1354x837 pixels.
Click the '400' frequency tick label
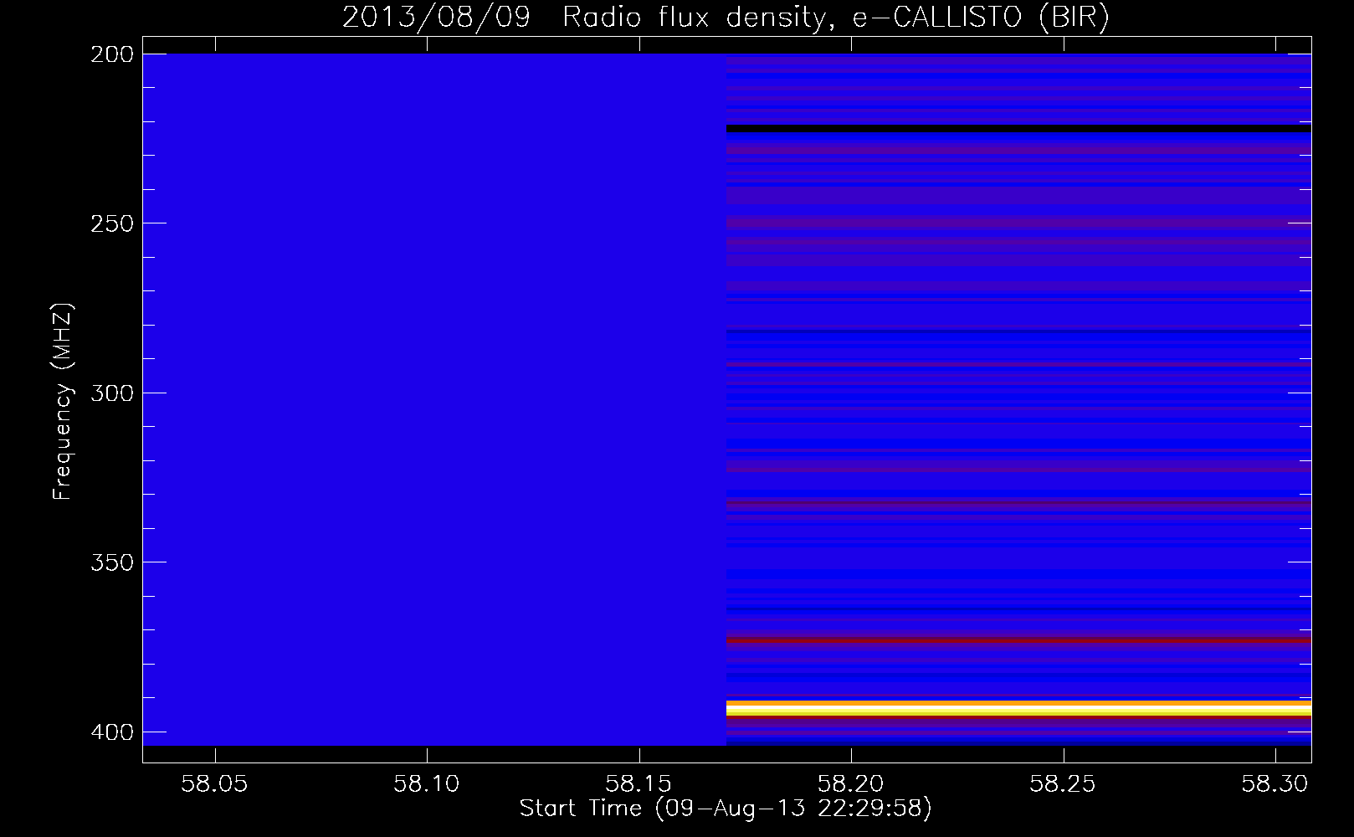click(x=112, y=732)
